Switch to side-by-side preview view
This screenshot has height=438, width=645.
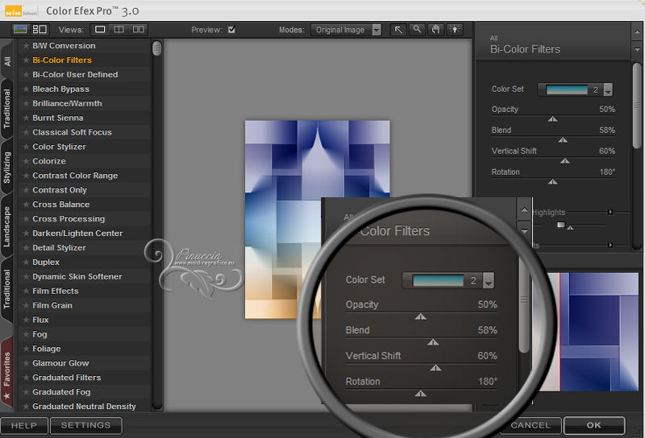[x=139, y=30]
